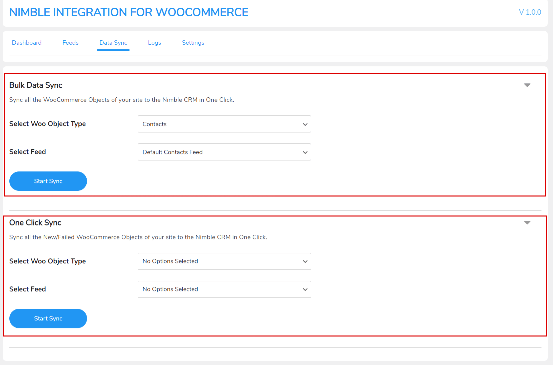Open the Settings tab
553x365 pixels.
click(x=193, y=43)
